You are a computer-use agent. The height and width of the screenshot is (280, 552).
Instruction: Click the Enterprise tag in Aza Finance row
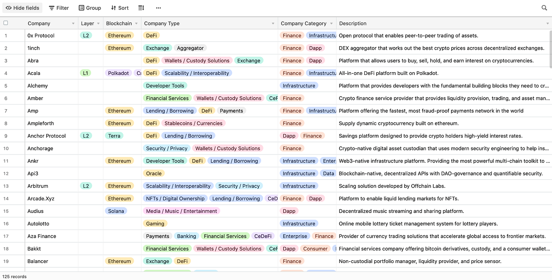295,236
